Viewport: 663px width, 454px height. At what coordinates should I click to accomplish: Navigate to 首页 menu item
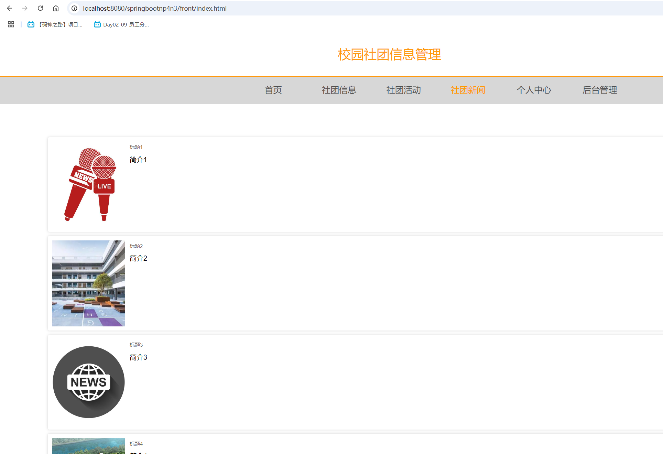pos(273,90)
